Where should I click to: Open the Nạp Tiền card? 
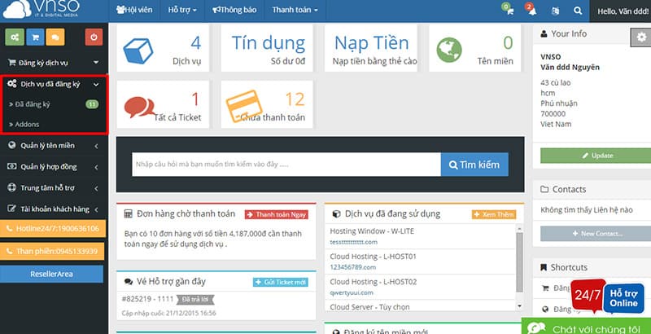point(371,48)
